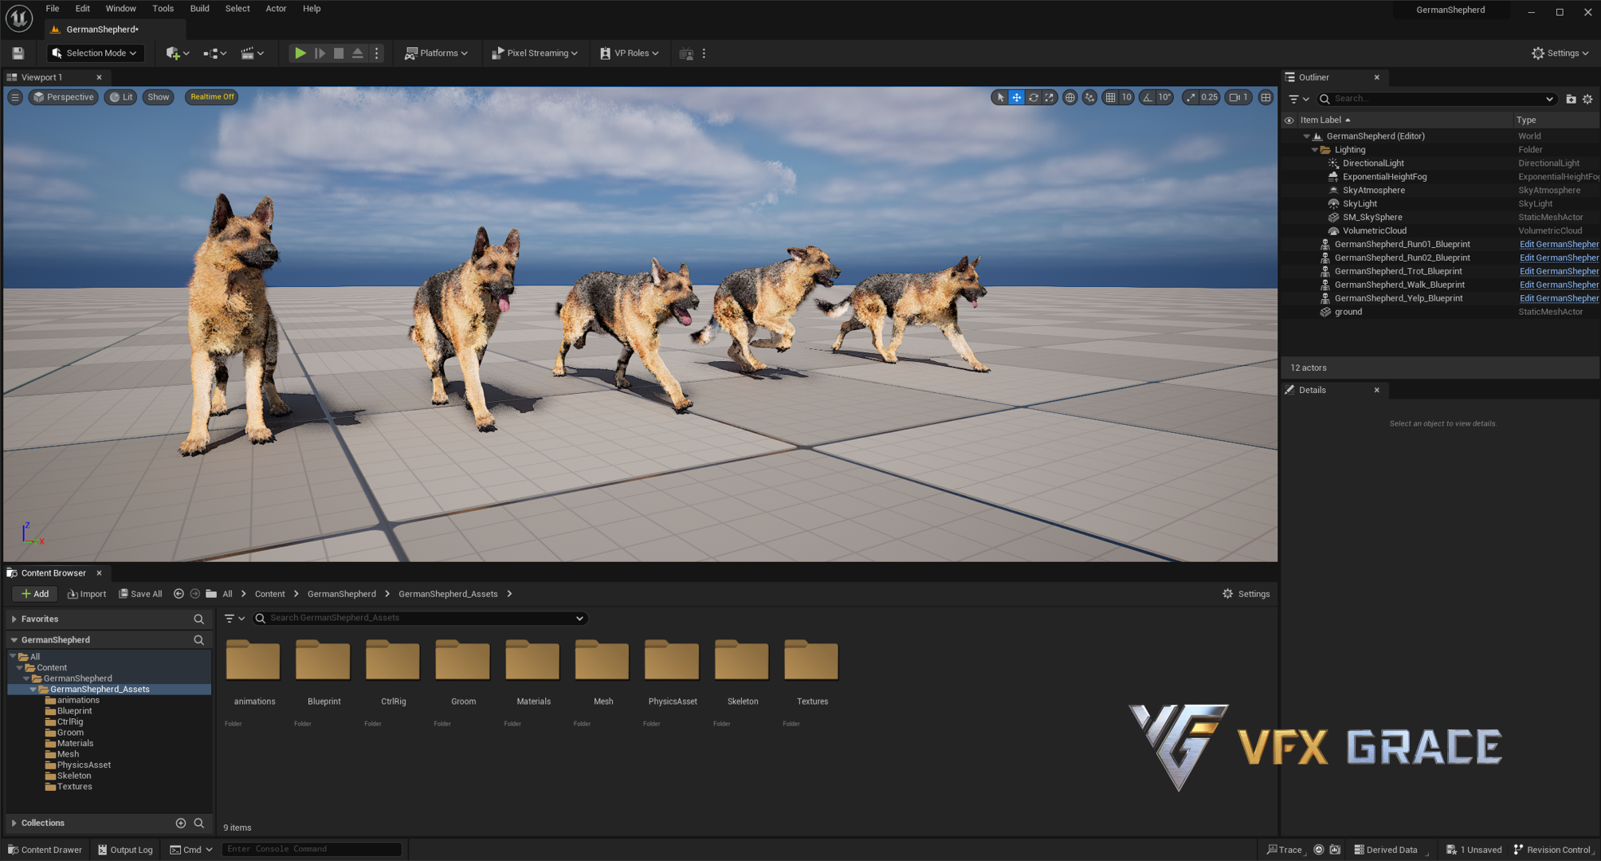This screenshot has width=1601, height=861.
Task: Open the Selection Mode dropdown
Action: pos(95,53)
